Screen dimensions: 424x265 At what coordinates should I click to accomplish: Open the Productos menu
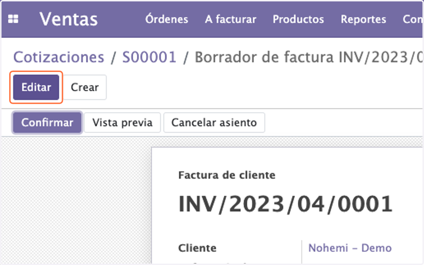[298, 19]
